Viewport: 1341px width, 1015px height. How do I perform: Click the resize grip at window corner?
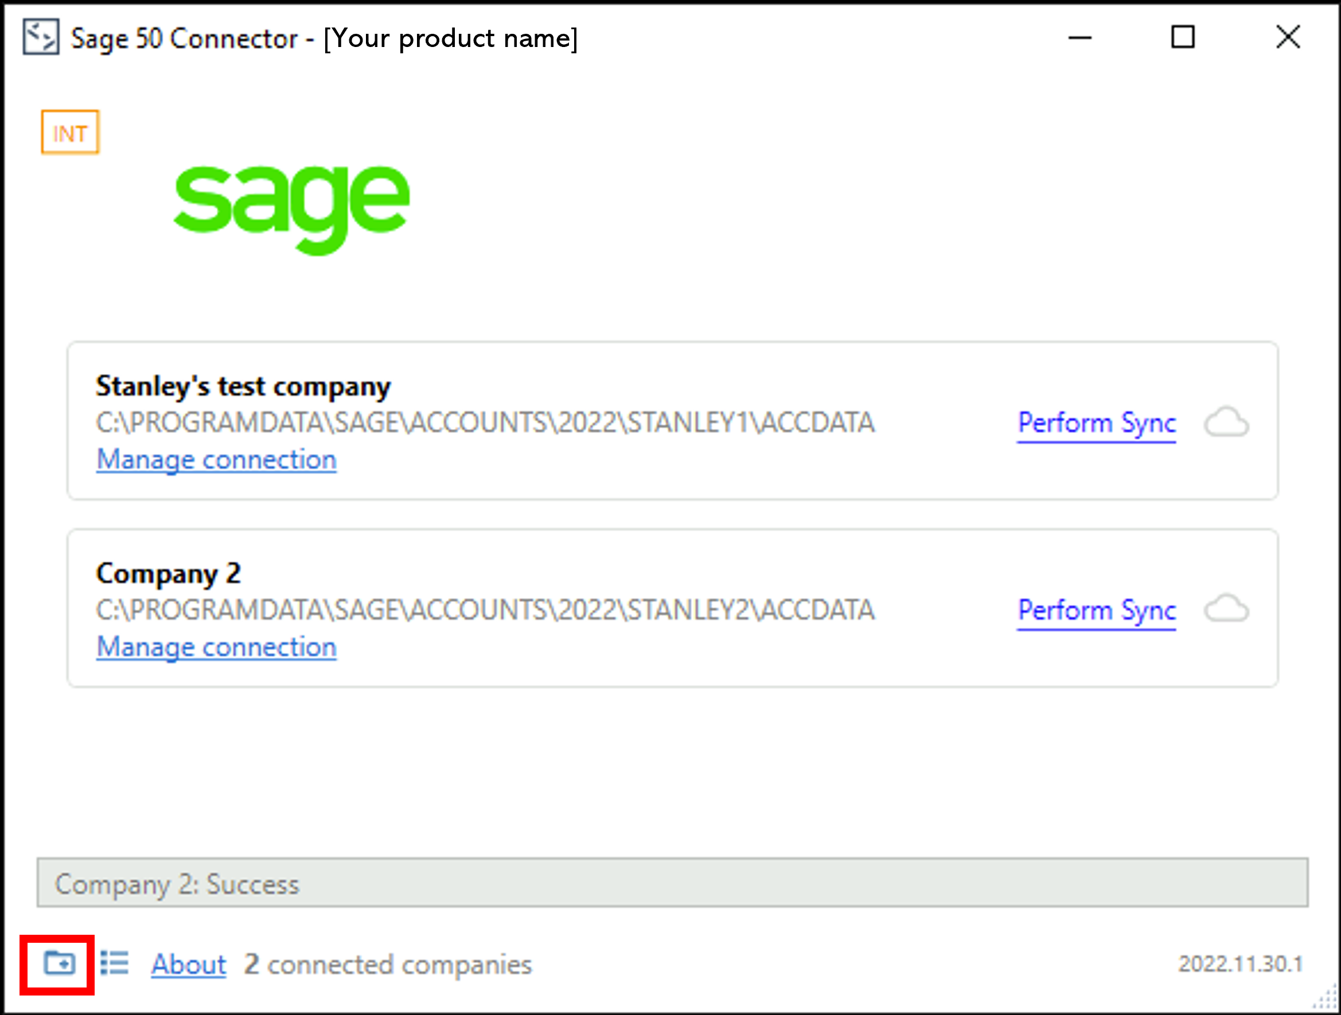pyautogui.click(x=1328, y=1000)
